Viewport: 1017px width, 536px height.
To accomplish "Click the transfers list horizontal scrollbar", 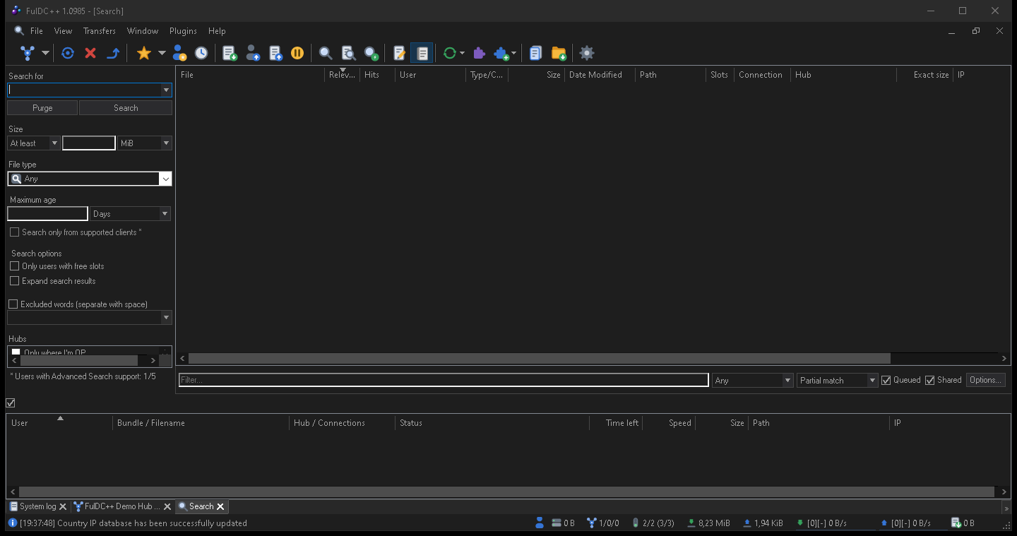I will pos(507,492).
